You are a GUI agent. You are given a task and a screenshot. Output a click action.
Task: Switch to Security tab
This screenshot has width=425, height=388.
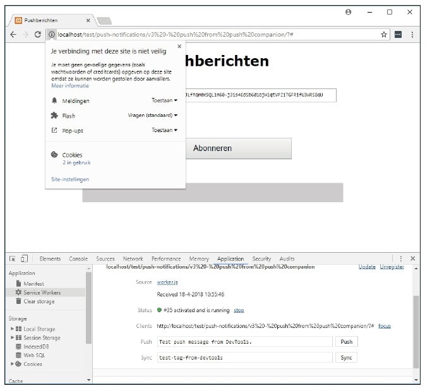(261, 258)
